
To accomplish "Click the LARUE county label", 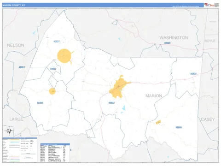I will click(16, 119).
